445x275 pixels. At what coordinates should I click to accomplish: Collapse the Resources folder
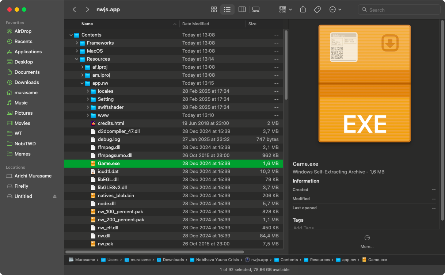coord(77,59)
